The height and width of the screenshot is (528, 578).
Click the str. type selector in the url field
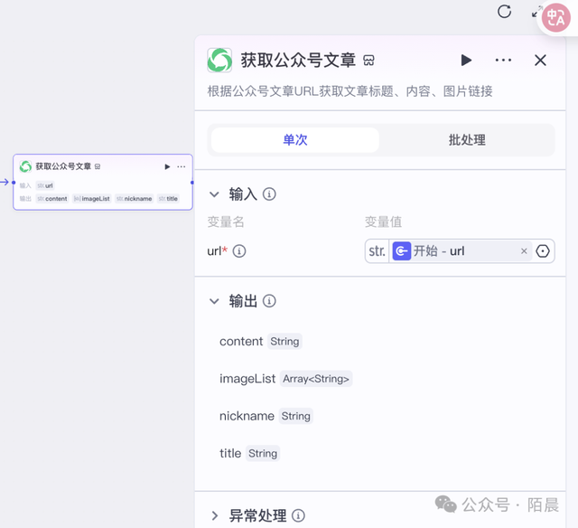(378, 251)
